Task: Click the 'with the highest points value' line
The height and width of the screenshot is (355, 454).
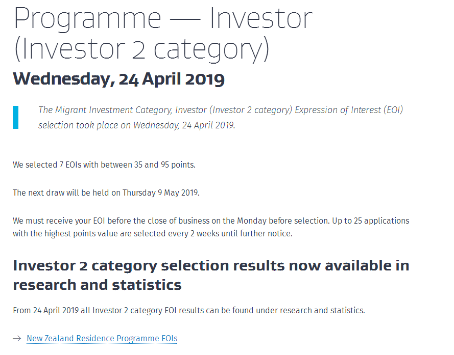Action: (153, 233)
